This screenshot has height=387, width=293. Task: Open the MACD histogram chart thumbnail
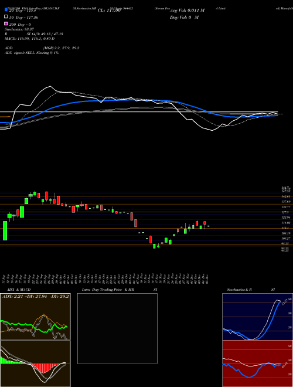coord(35,364)
